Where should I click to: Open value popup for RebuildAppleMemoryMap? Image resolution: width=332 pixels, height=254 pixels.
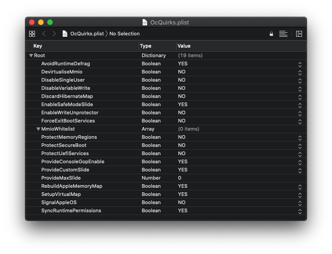click(300, 187)
